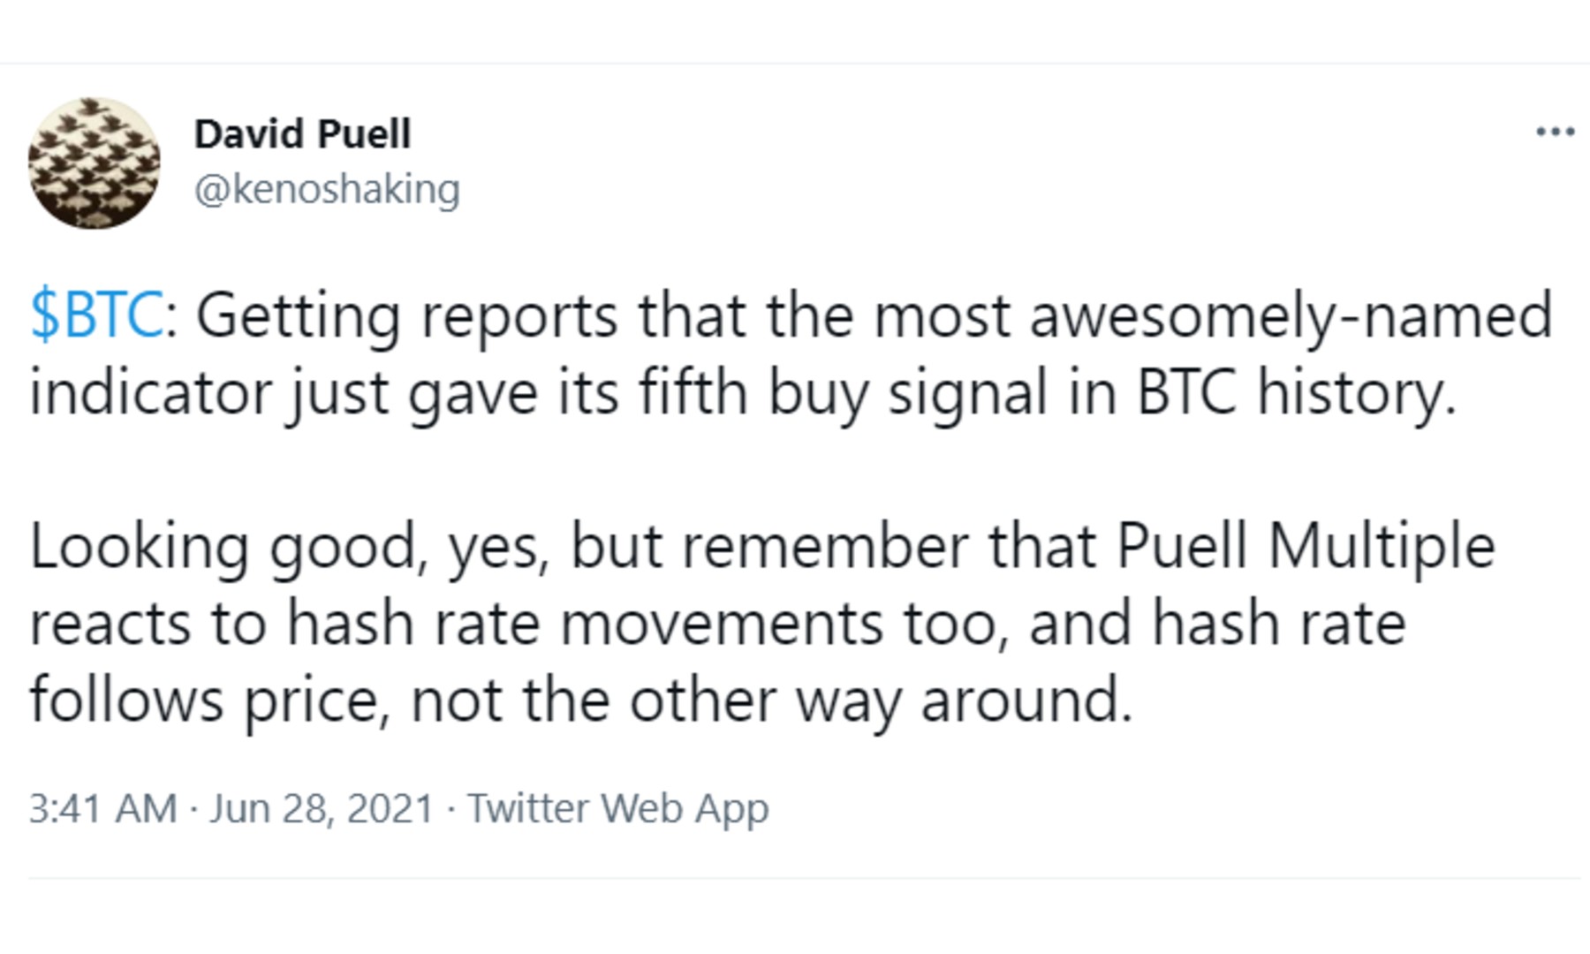1590x954 pixels.
Task: Click the blue $BTC cashtag
Action: coord(95,314)
